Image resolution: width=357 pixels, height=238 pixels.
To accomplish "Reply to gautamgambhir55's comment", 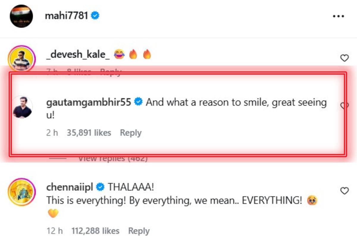I will pyautogui.click(x=131, y=133).
